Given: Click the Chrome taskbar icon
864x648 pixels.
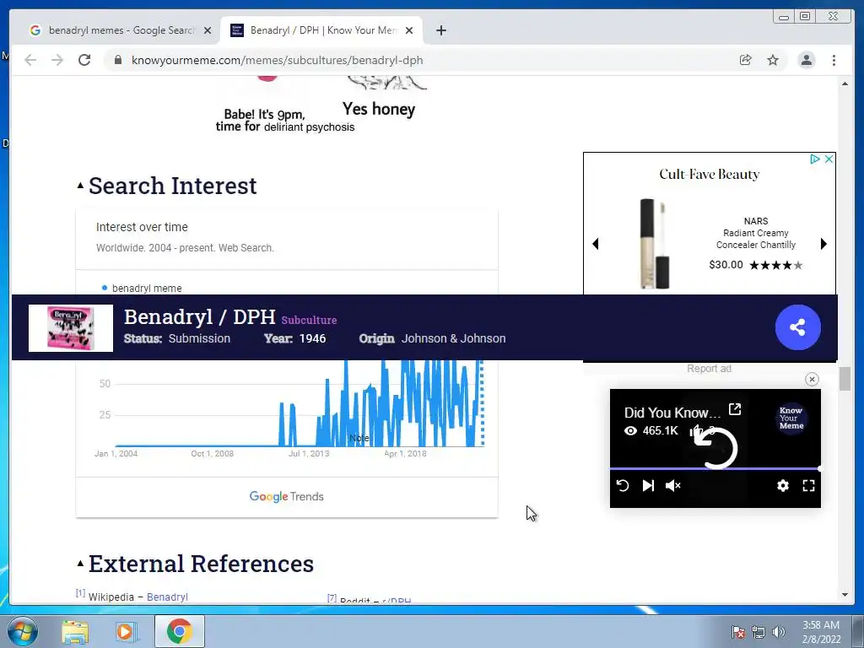Looking at the screenshot, I should point(180,631).
